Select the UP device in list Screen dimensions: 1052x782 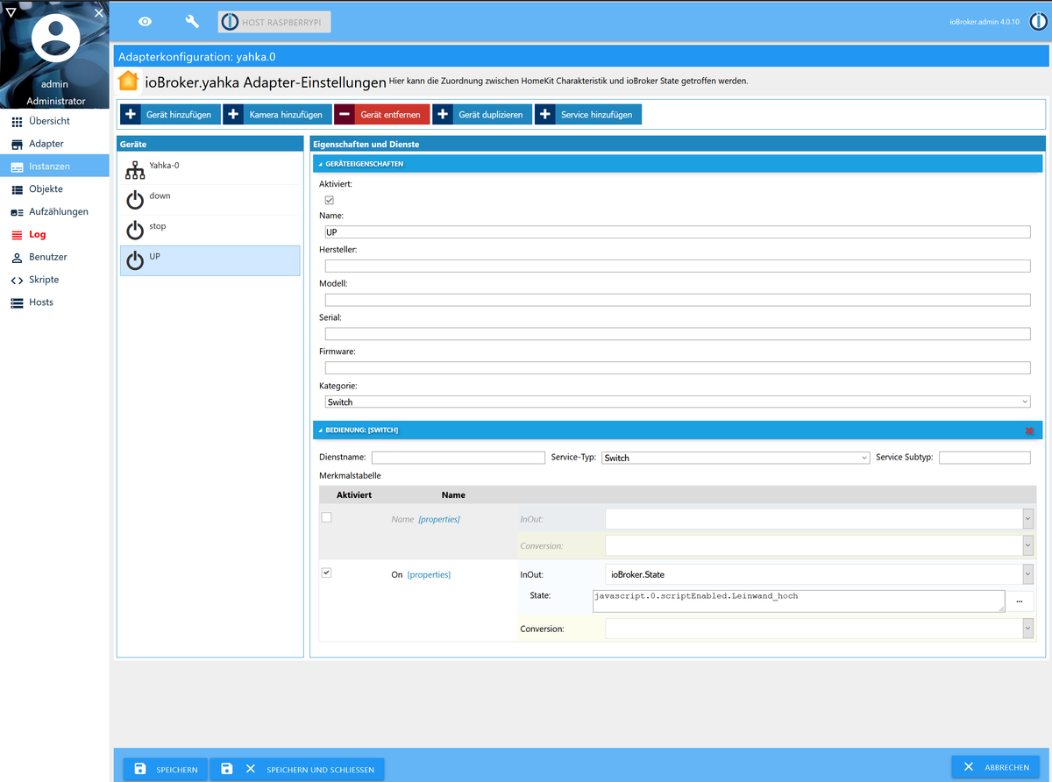pyautogui.click(x=210, y=260)
